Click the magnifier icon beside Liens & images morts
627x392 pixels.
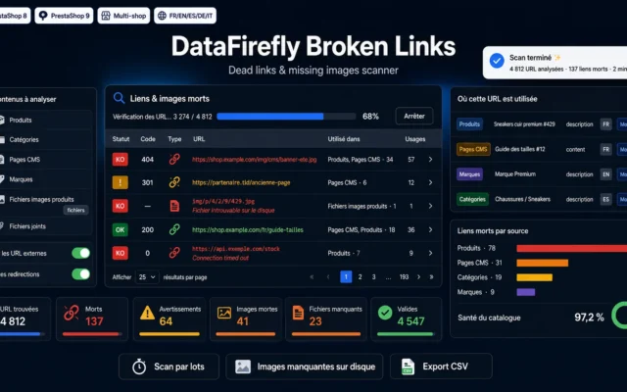pyautogui.click(x=119, y=98)
